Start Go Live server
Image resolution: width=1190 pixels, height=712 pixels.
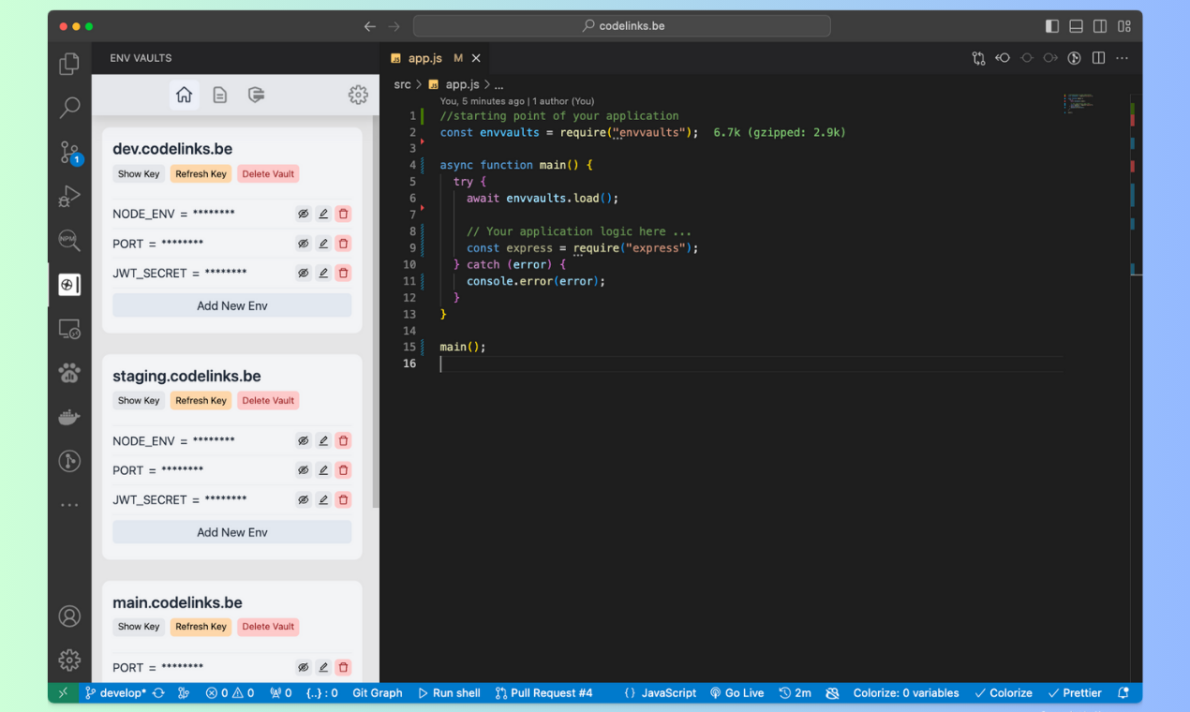[736, 693]
